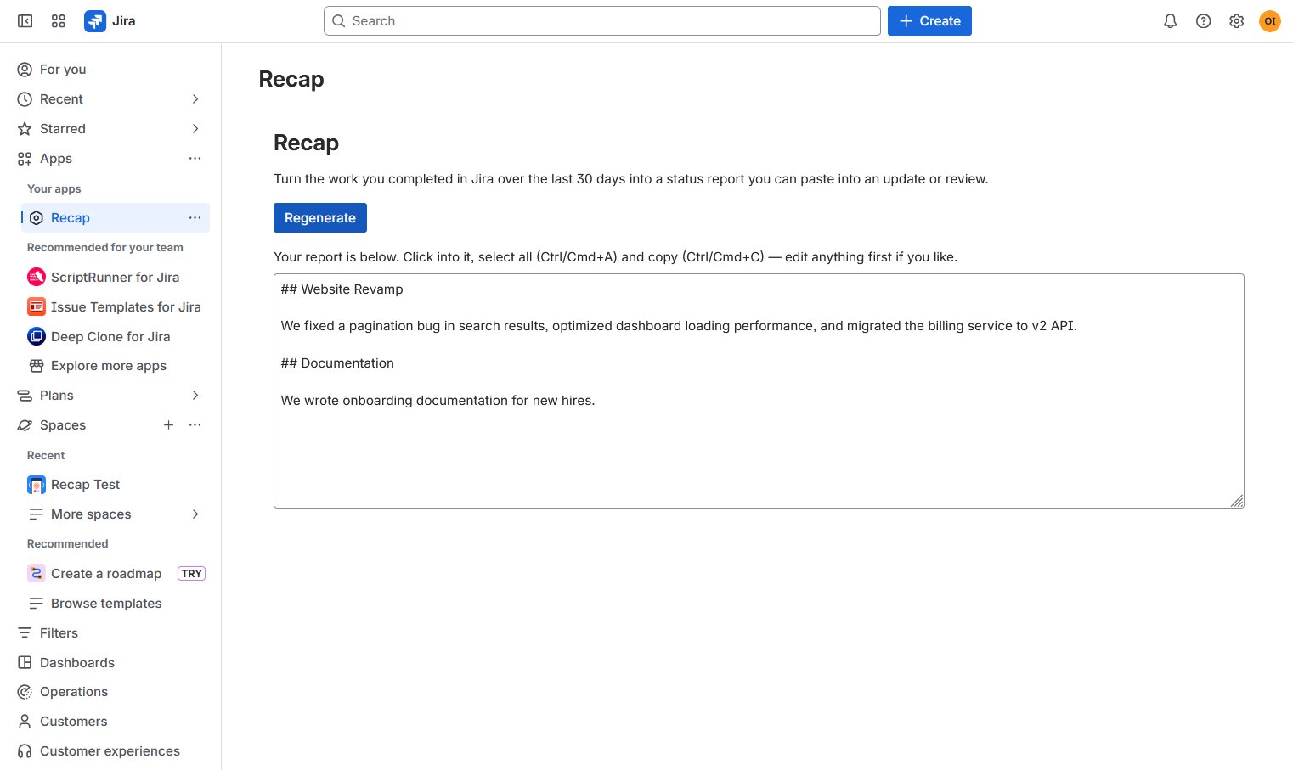Click into the report text area
This screenshot has width=1293, height=770.
(x=759, y=391)
